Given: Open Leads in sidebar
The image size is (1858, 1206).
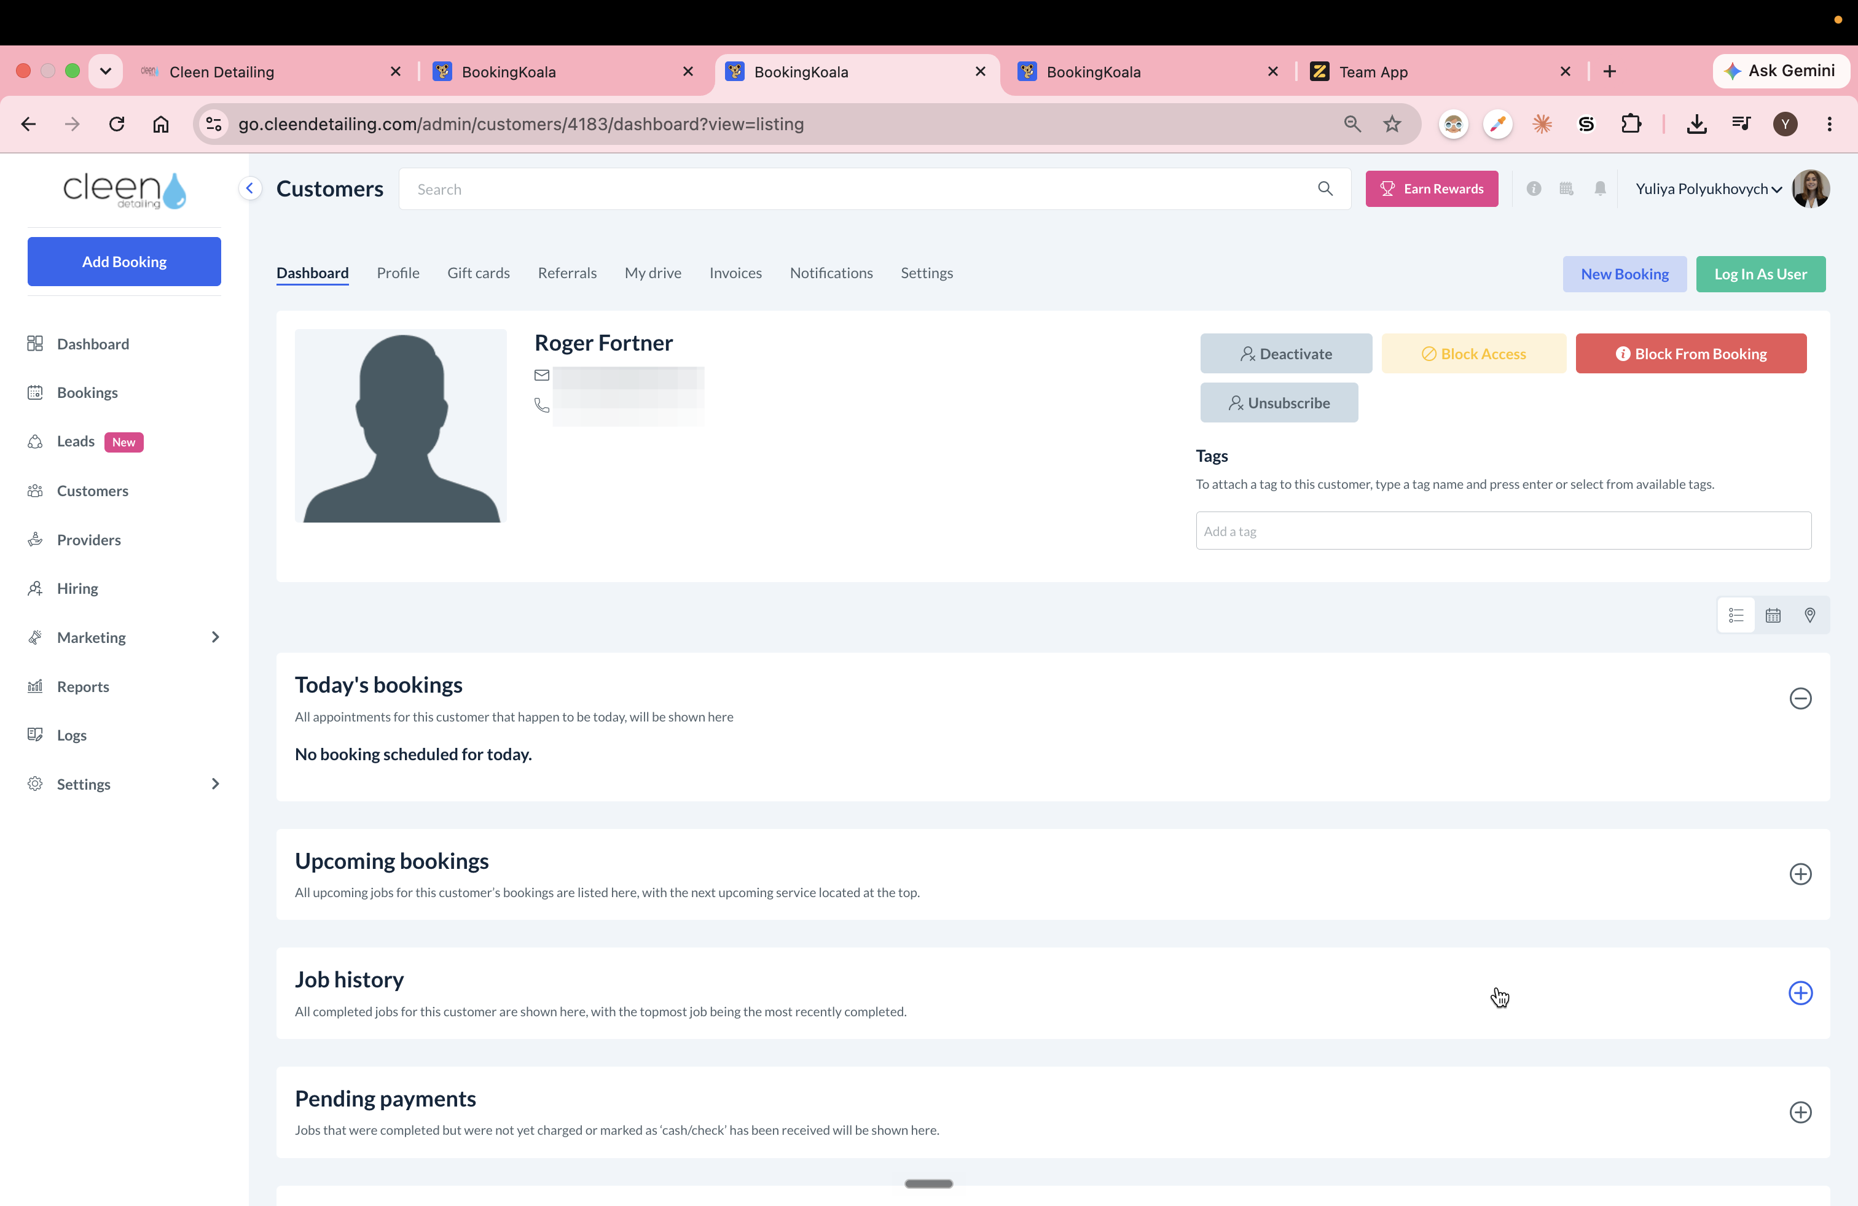Looking at the screenshot, I should click(76, 442).
